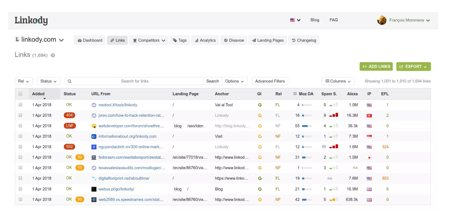
Task: Open the US flag language selector
Action: [295, 20]
